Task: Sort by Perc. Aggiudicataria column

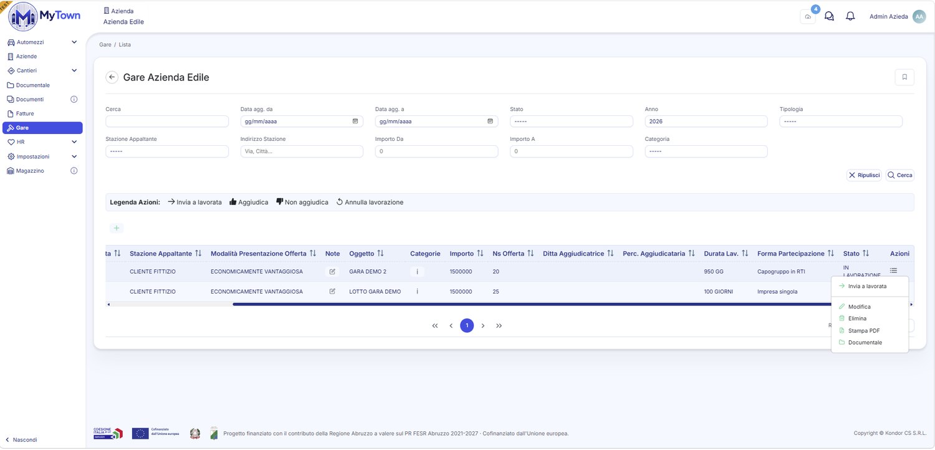Action: coord(691,254)
